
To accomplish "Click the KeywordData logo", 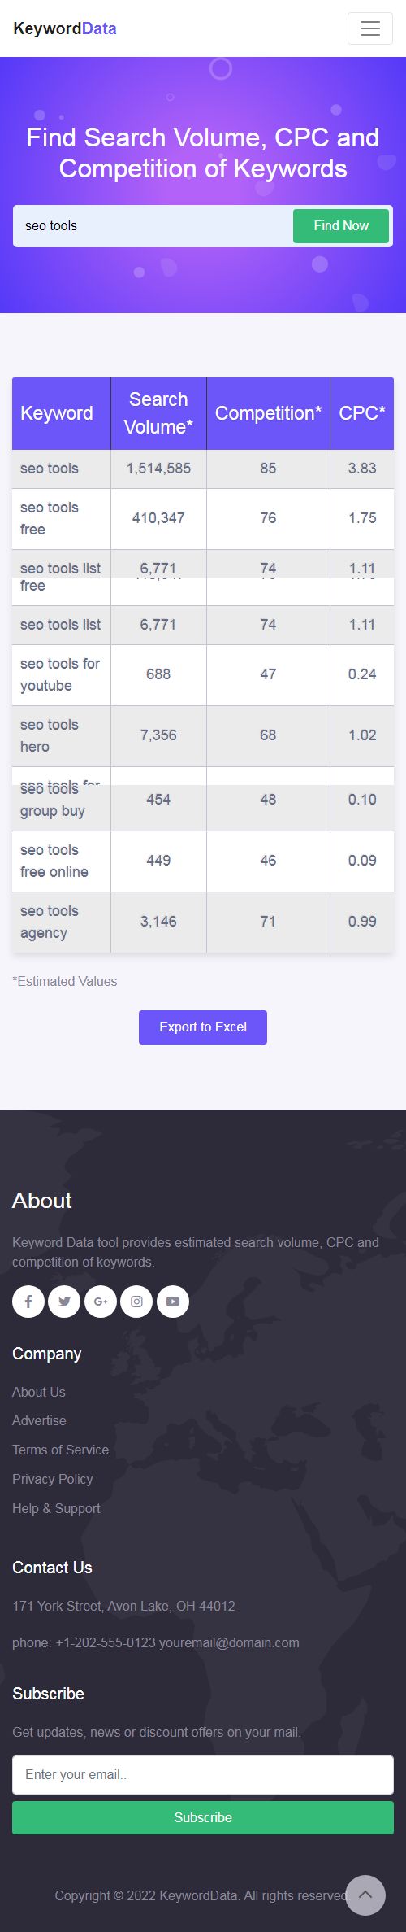I will coord(65,28).
